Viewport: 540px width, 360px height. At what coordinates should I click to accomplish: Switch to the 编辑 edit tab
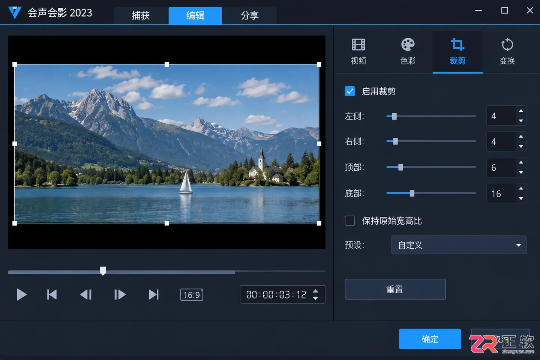pyautogui.click(x=195, y=15)
